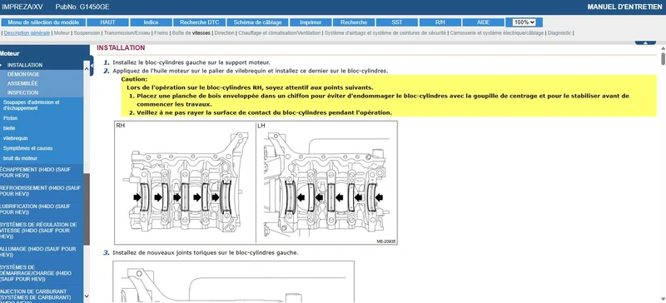Viewport: 666px width, 303px height.
Task: Click the R/H button
Action: 440,22
